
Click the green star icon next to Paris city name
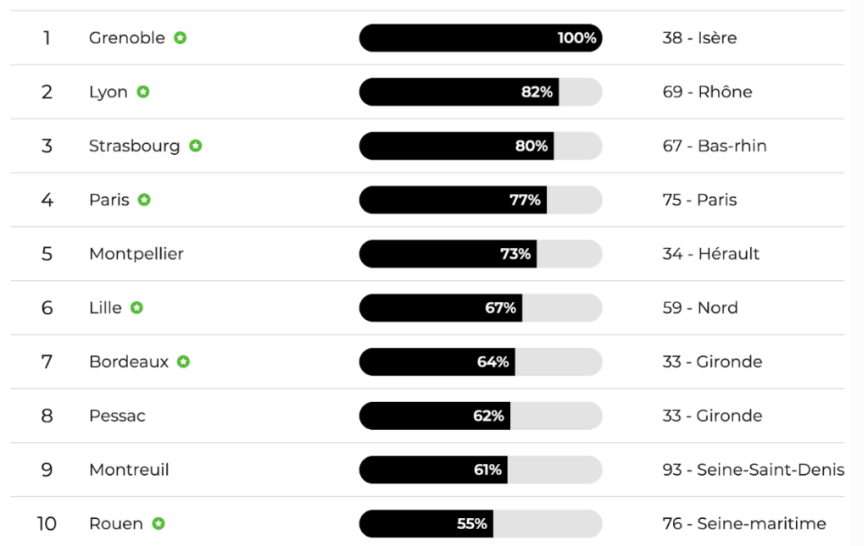coord(144,200)
